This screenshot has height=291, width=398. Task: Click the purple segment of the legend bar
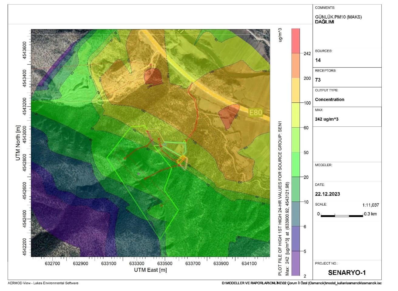pos(296,264)
